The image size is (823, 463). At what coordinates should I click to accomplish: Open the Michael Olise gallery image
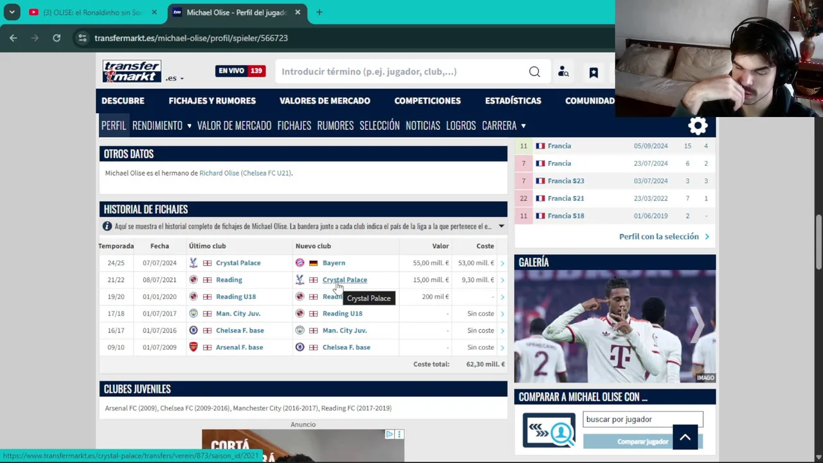(615, 326)
